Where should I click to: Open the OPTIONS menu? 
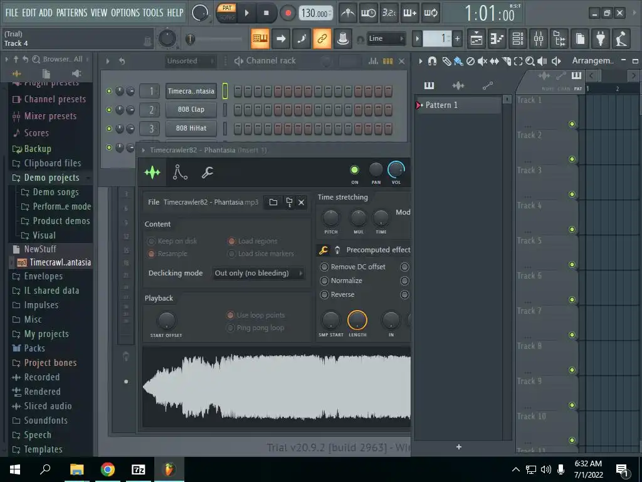[x=125, y=13]
